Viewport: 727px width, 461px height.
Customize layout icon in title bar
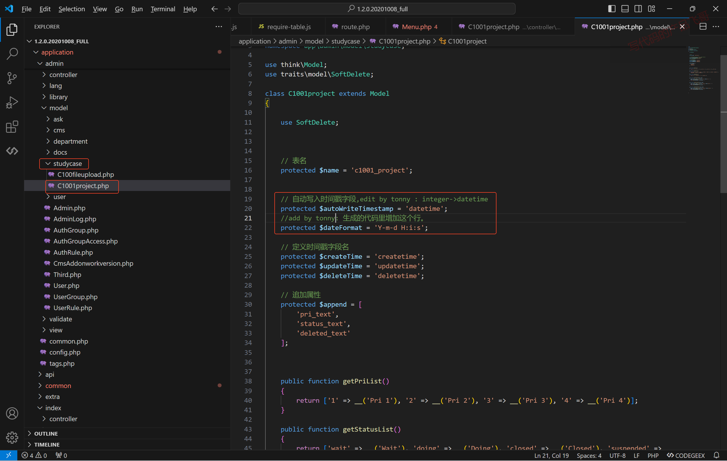coord(651,9)
